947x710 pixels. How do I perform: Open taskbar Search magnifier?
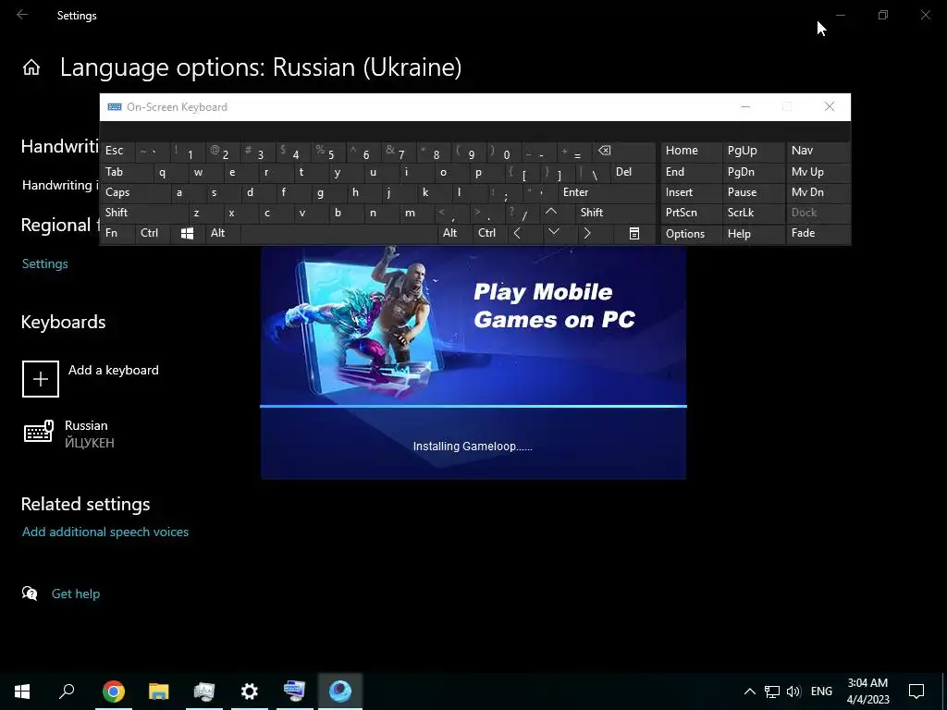[67, 692]
